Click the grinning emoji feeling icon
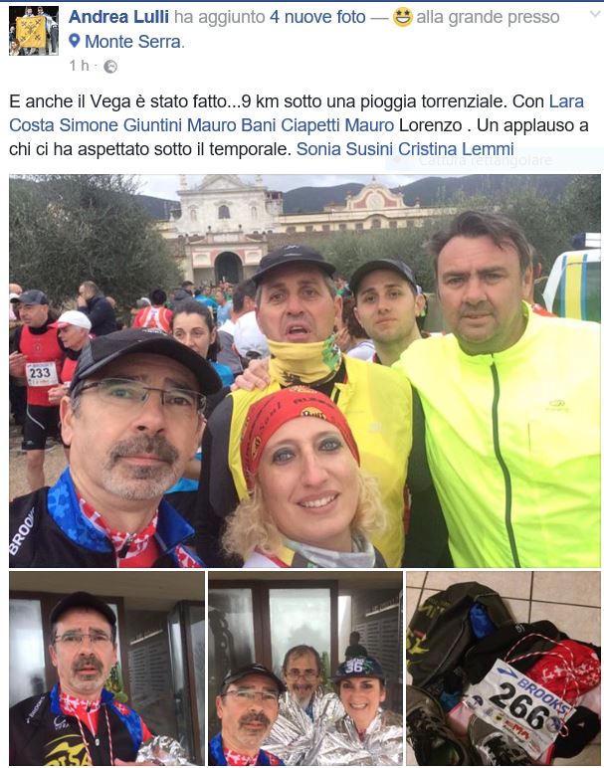 tap(402, 17)
